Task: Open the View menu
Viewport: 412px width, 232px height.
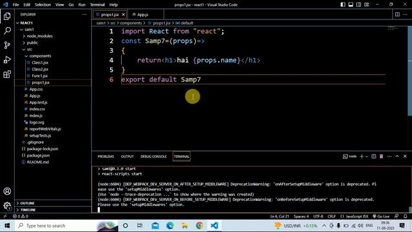Action: [60, 5]
